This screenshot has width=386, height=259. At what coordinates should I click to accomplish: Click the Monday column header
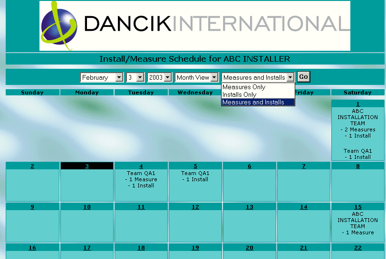87,92
